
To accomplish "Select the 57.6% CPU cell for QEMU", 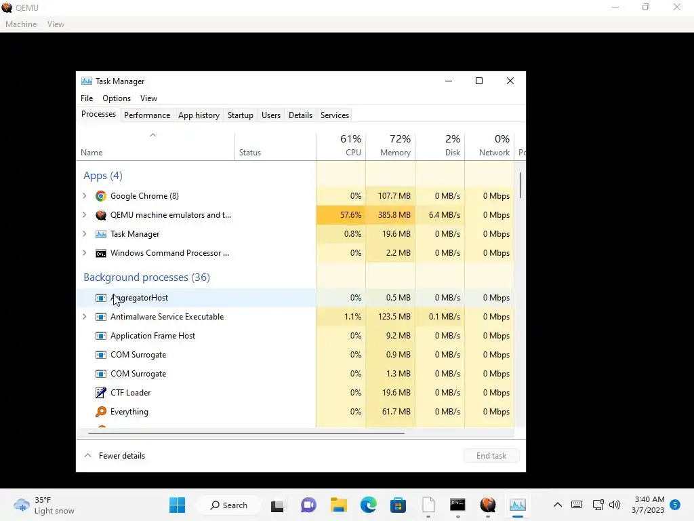I will click(341, 215).
